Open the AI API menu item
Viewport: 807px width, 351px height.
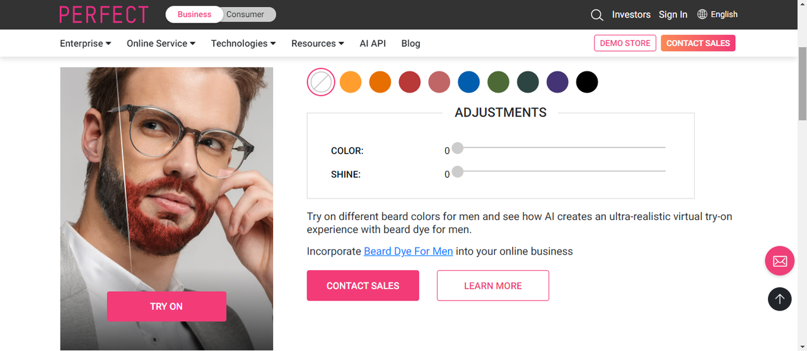373,43
